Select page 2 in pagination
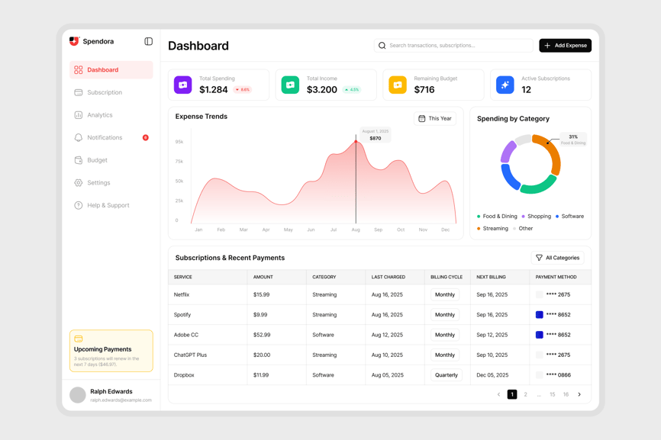661x440 pixels. 525,394
